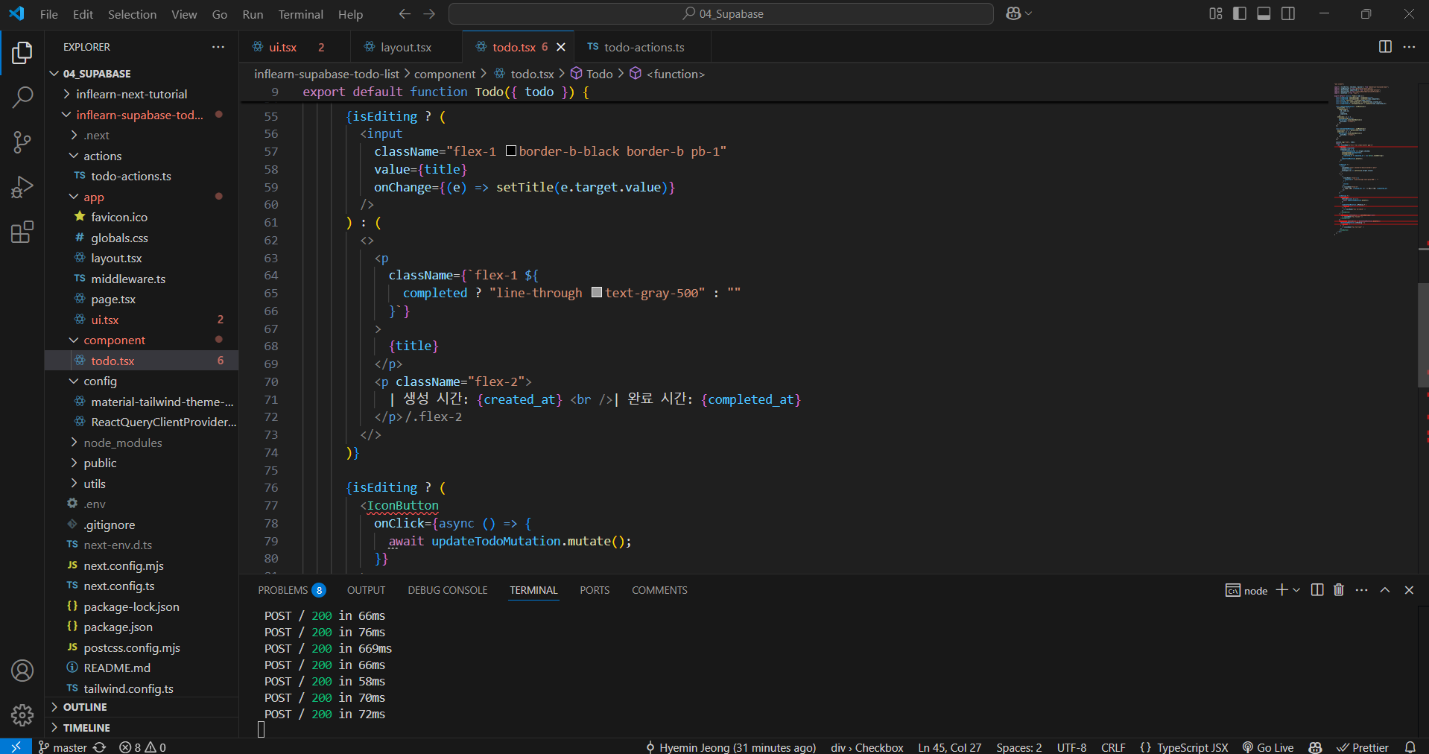The width and height of the screenshot is (1429, 754).
Task: Open the Search view in activity bar
Action: click(22, 97)
